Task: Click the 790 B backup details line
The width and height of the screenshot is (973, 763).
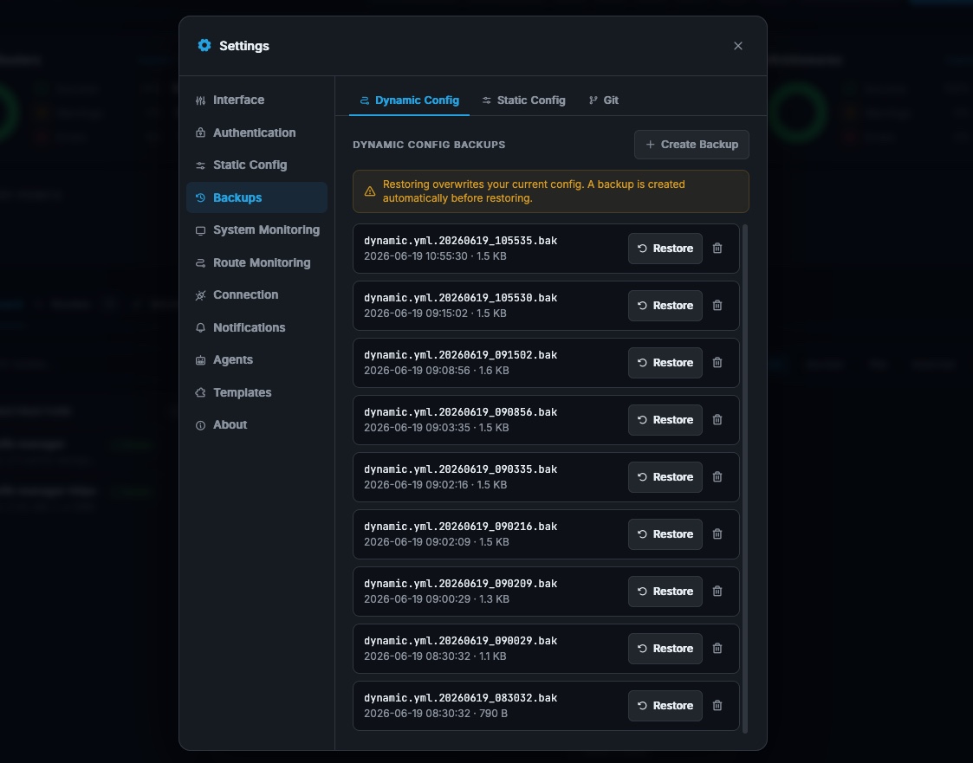Action: coord(436,714)
